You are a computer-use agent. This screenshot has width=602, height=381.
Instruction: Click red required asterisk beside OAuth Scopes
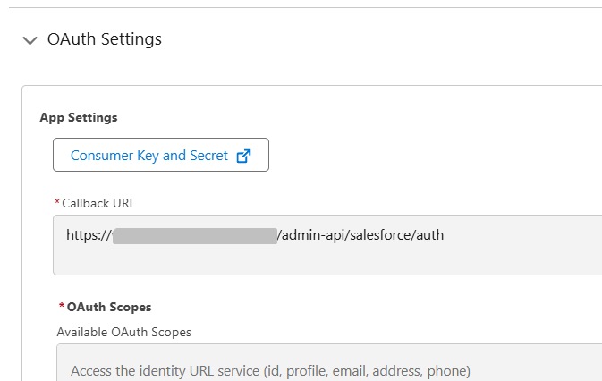(x=61, y=308)
